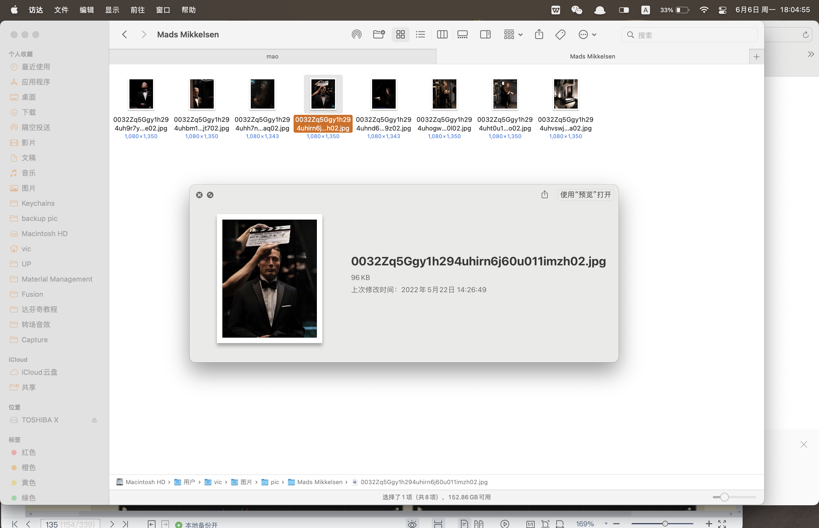This screenshot has height=528, width=819.
Task: Switch to the mao tab
Action: click(272, 57)
